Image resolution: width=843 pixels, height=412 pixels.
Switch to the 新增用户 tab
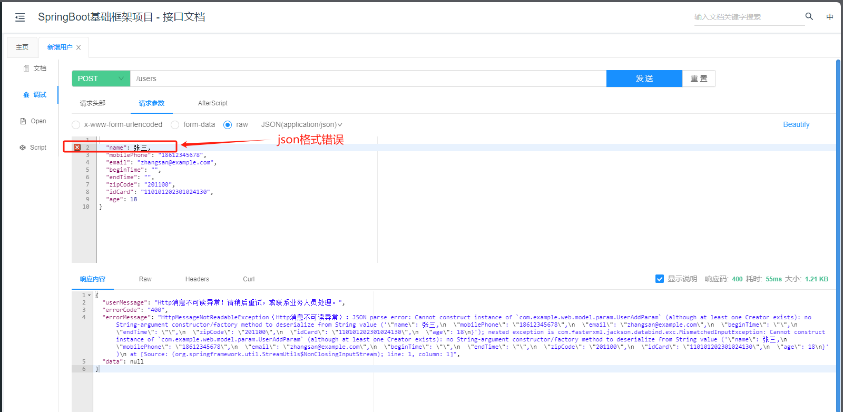click(x=60, y=47)
